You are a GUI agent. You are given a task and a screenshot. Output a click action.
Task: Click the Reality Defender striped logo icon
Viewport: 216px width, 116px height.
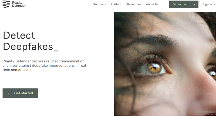point(6,4)
